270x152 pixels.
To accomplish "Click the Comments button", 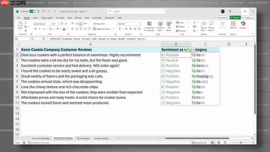I will [221, 18].
